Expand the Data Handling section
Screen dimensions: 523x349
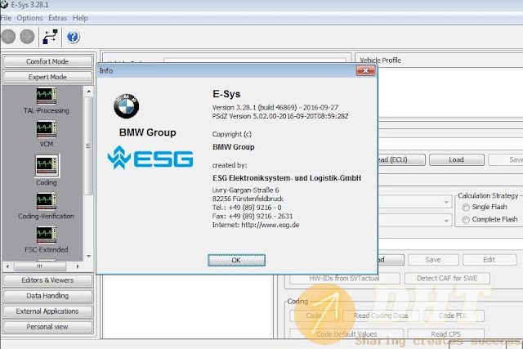(47, 296)
